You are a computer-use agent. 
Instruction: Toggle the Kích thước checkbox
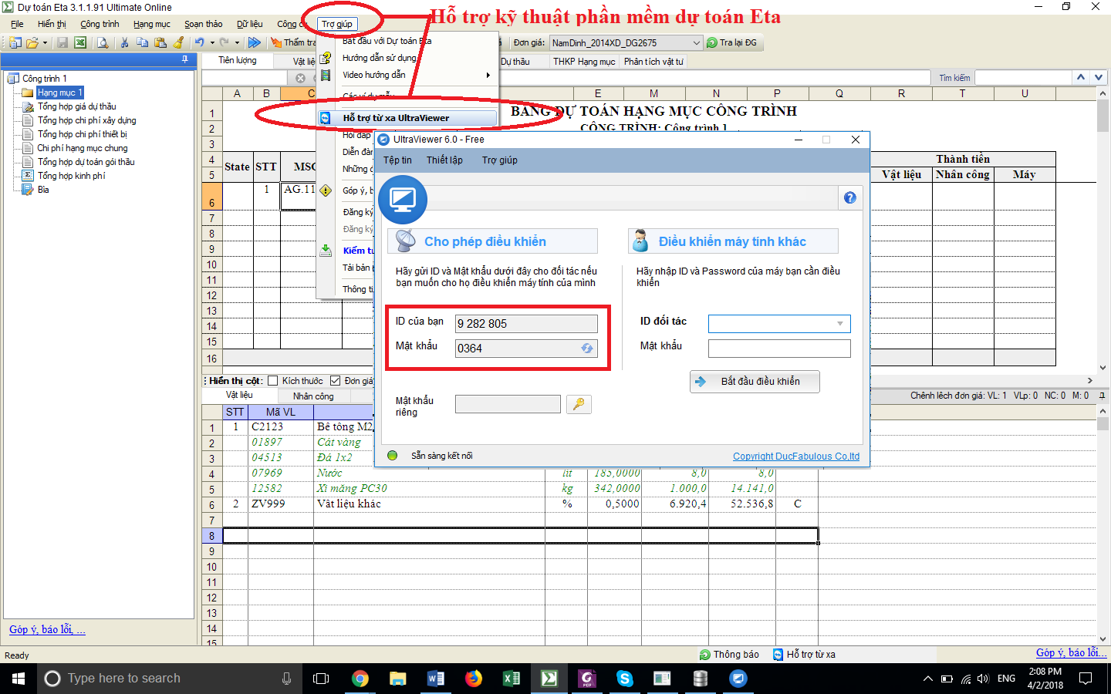tap(272, 381)
